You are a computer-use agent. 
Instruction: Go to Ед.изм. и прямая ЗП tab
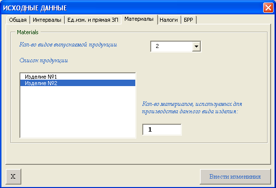(93, 20)
